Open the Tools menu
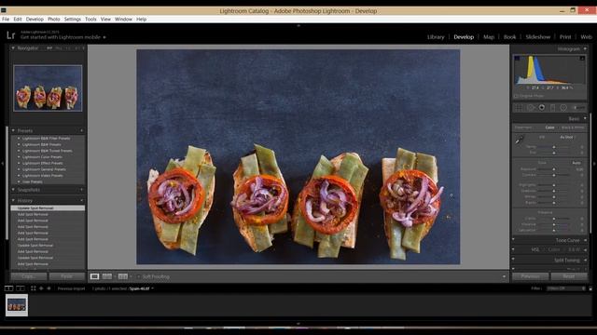 coord(90,19)
